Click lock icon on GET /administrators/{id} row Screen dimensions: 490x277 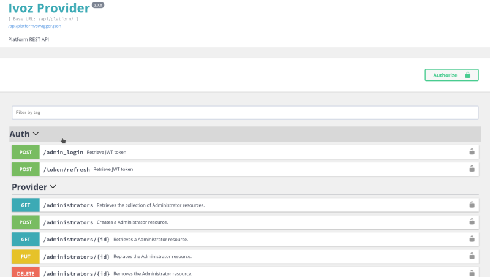472,239
